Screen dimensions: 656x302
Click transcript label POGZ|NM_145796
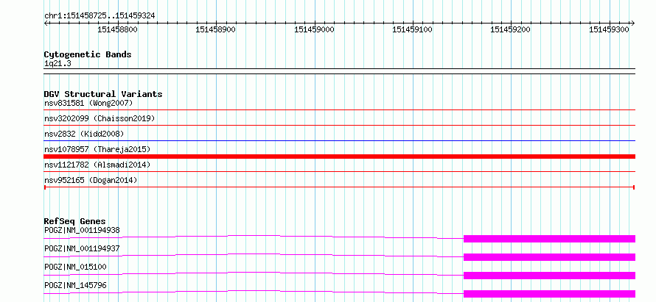[75, 285]
